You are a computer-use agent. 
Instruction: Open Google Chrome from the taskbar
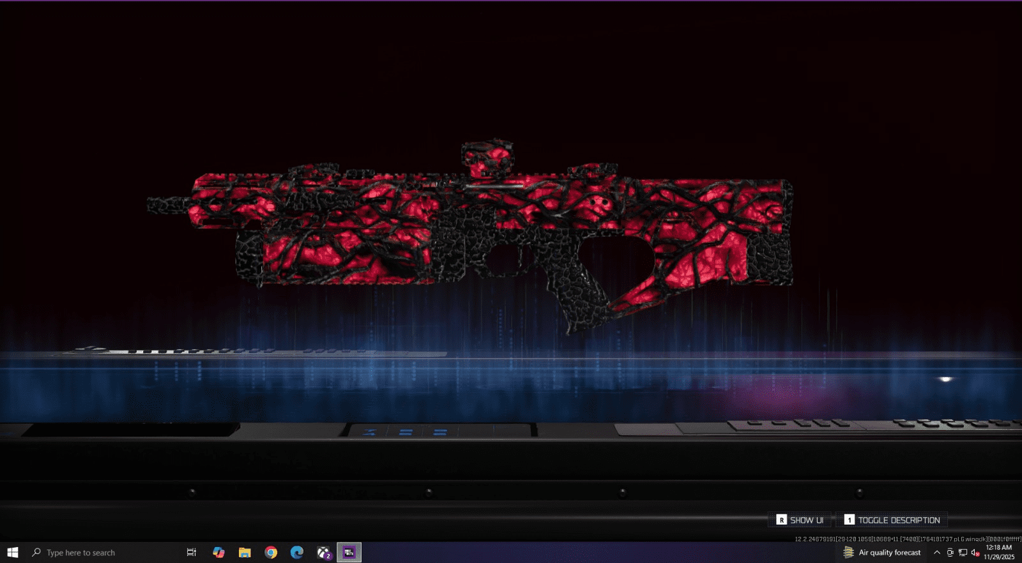click(271, 552)
